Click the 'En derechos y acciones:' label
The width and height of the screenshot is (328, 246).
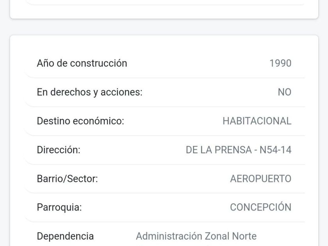point(89,92)
